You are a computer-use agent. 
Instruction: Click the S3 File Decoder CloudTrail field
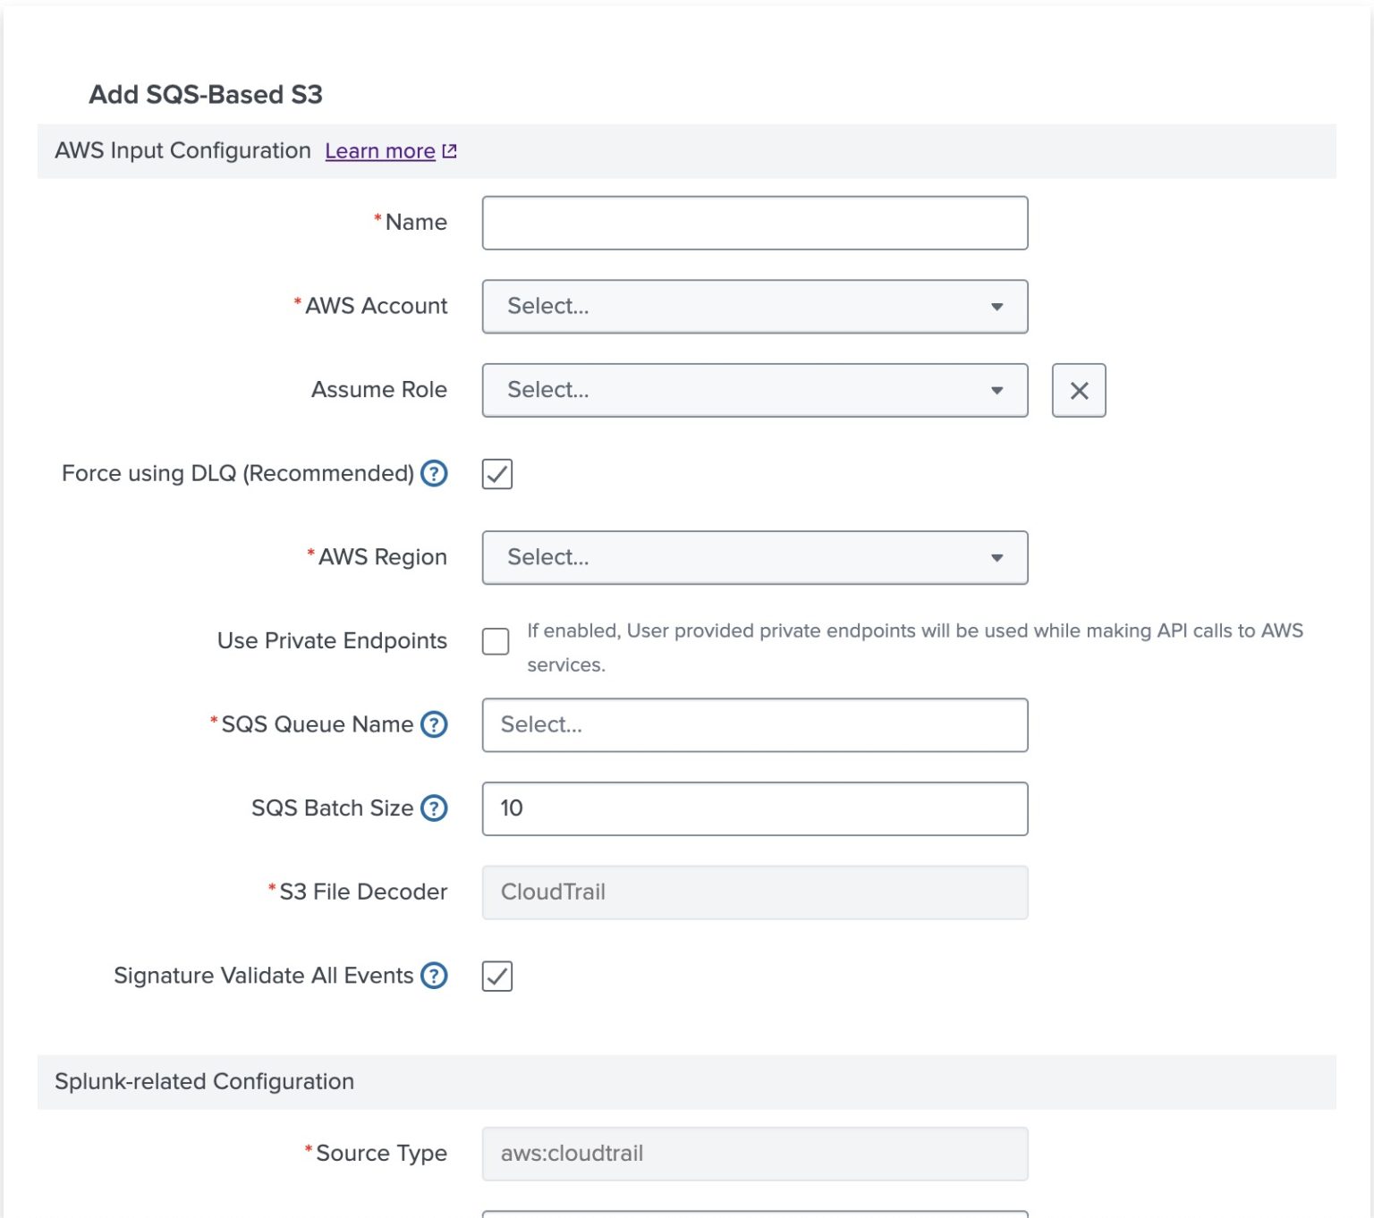[754, 892]
